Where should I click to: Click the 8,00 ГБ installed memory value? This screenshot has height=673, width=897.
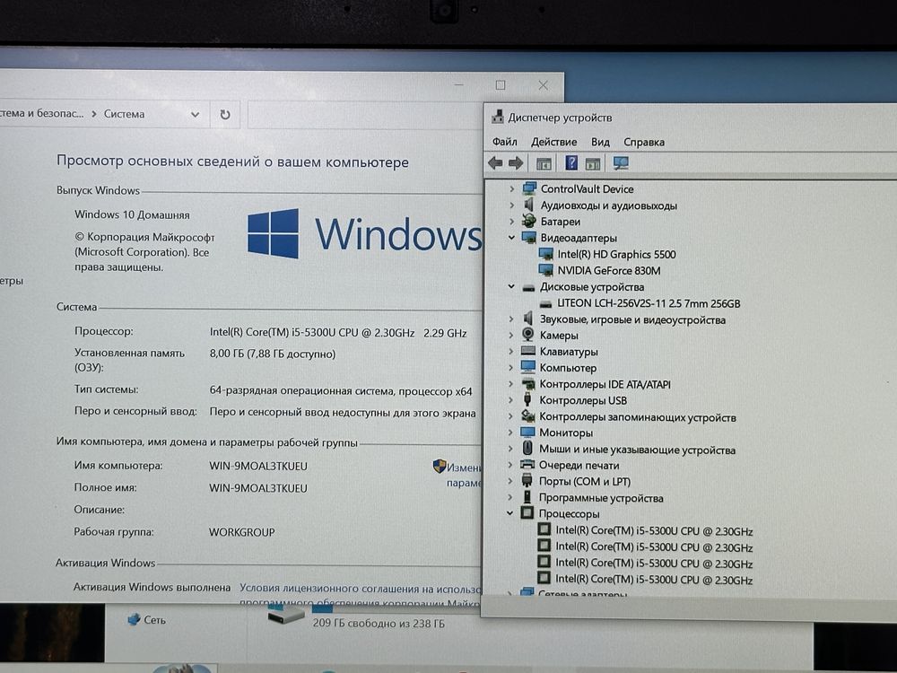click(x=273, y=354)
